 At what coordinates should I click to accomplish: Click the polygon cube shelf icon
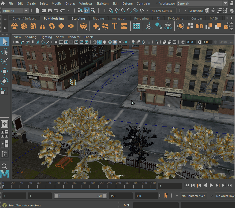(24, 26)
